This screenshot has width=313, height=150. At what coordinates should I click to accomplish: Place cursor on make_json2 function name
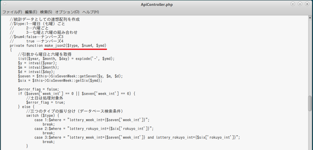click(x=55, y=46)
